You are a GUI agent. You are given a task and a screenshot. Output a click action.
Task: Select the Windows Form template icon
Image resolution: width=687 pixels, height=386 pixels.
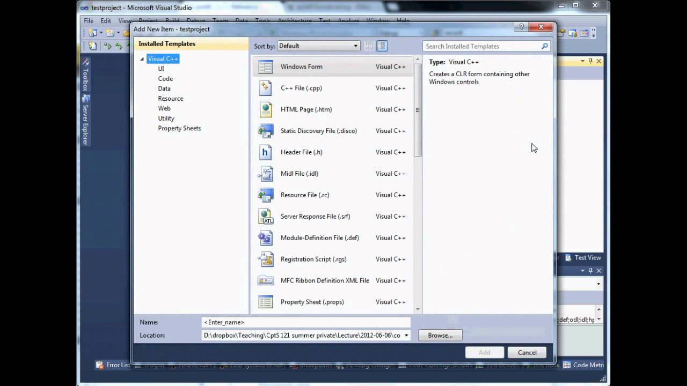click(266, 66)
